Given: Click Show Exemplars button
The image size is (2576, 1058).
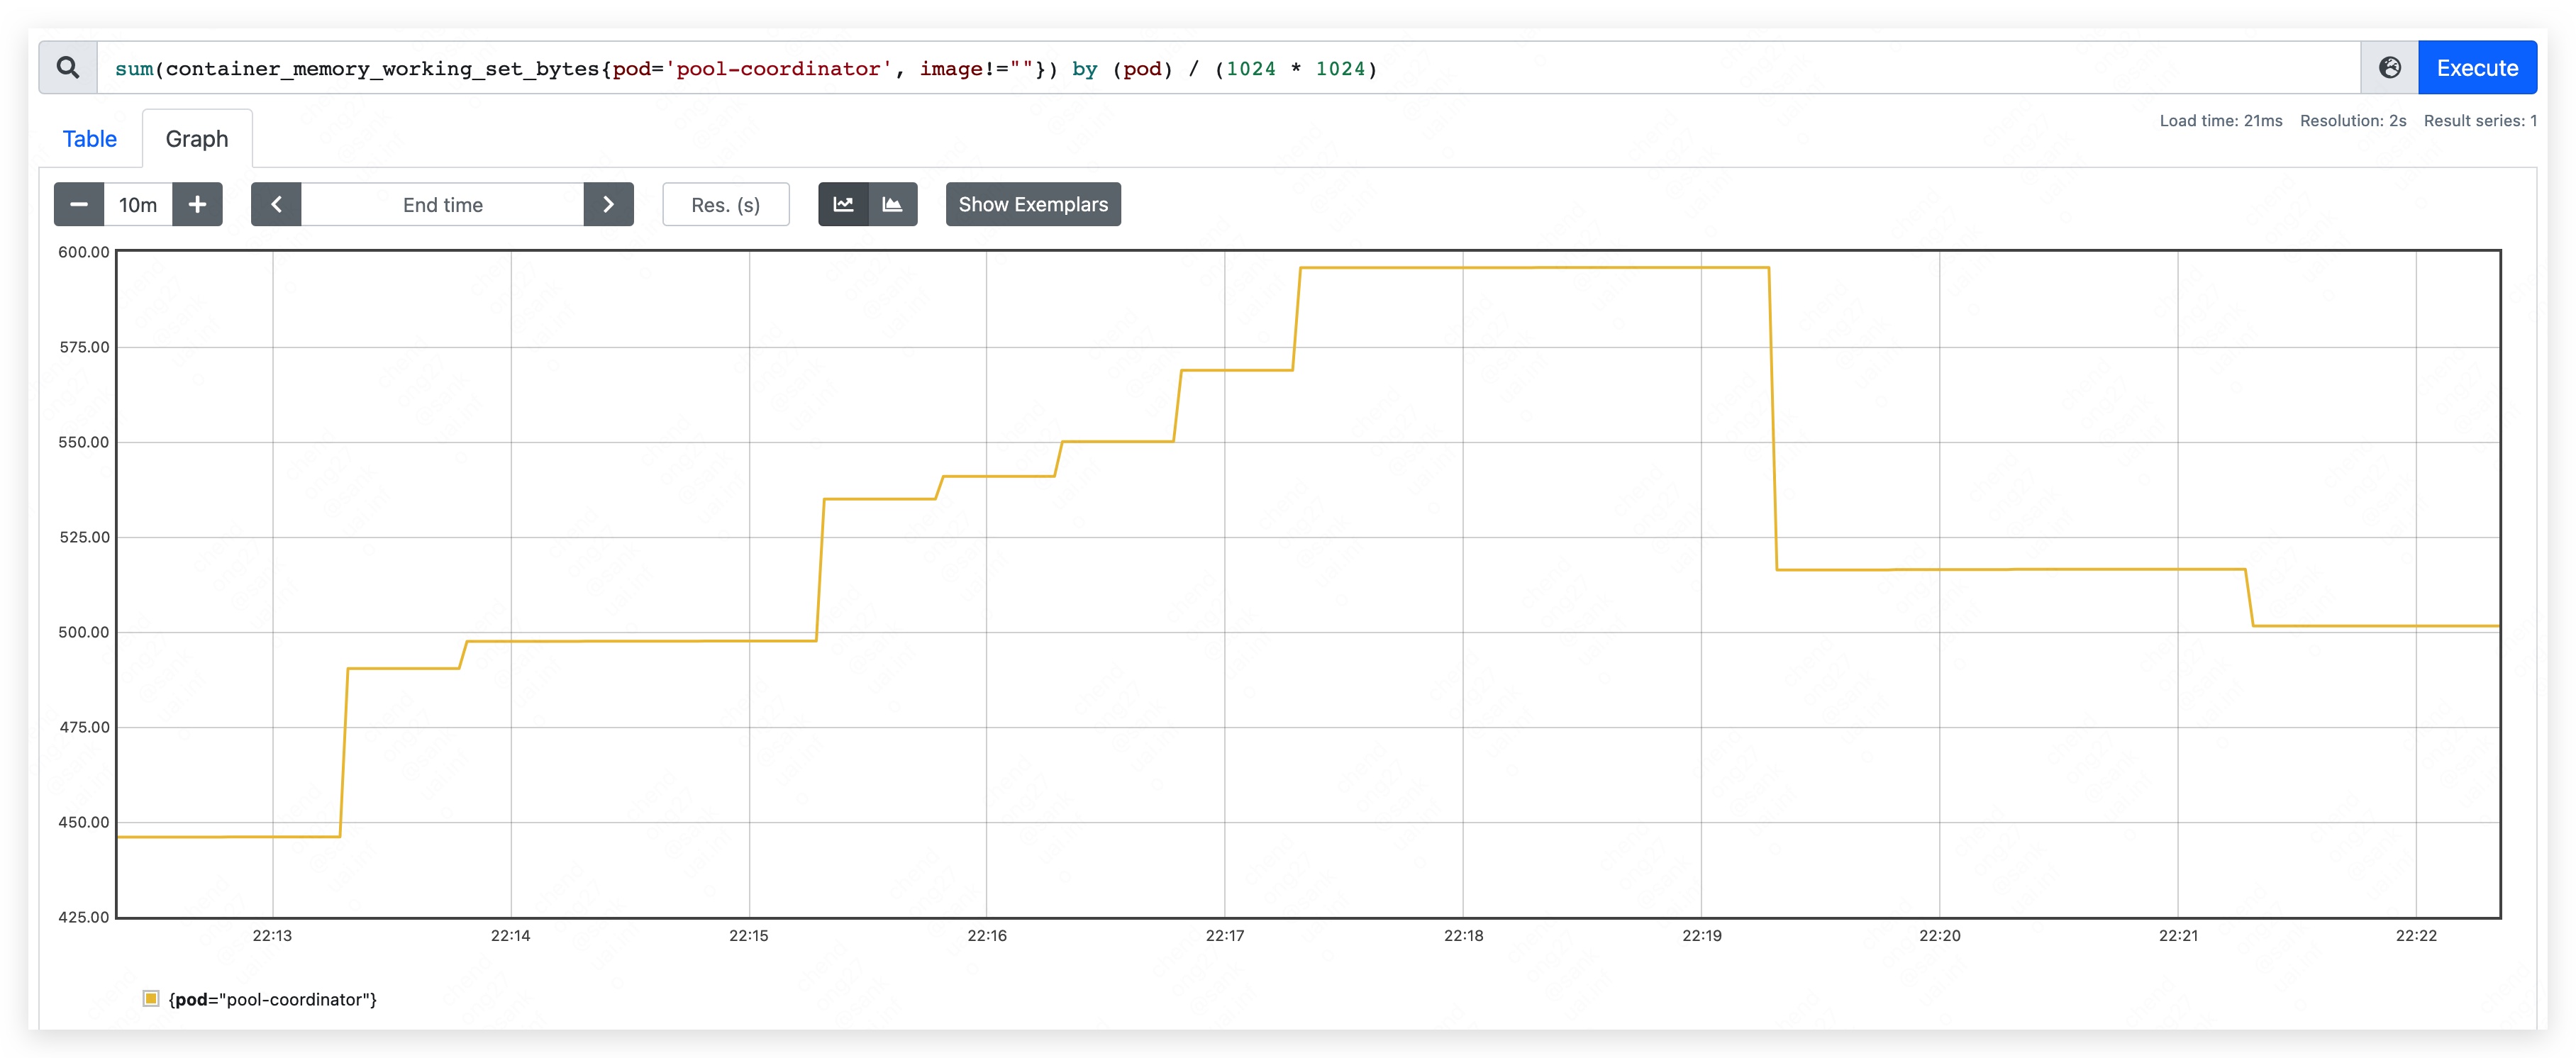Looking at the screenshot, I should click(1033, 204).
